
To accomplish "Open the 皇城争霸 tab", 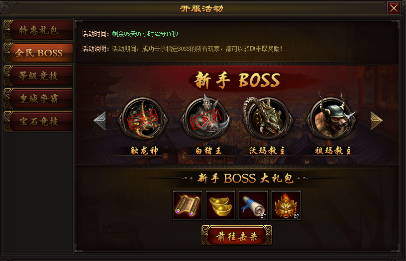I will pos(38,99).
